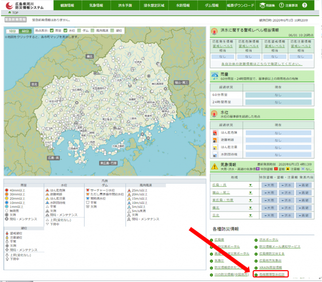The width and height of the screenshot is (322, 282).
Task: Click green bullet beside 川の防災情報(中国地方)
Action: pos(212,275)
